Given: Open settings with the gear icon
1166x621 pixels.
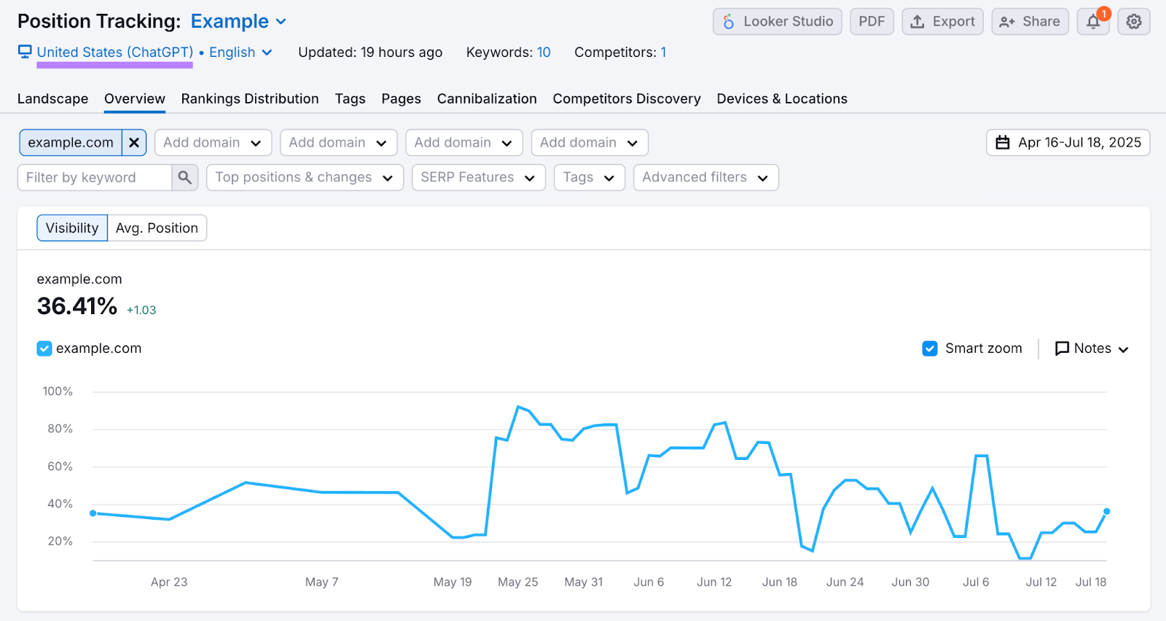Looking at the screenshot, I should (1134, 22).
